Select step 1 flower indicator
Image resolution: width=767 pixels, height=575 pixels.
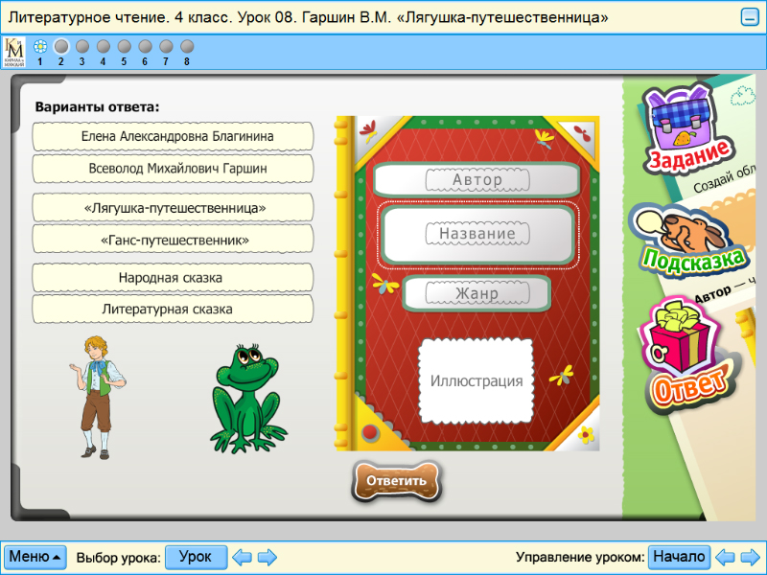pyautogui.click(x=40, y=44)
